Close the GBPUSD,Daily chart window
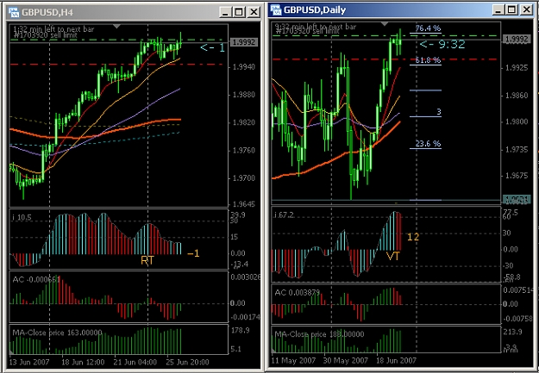Image resolution: width=539 pixels, height=373 pixels. click(526, 10)
